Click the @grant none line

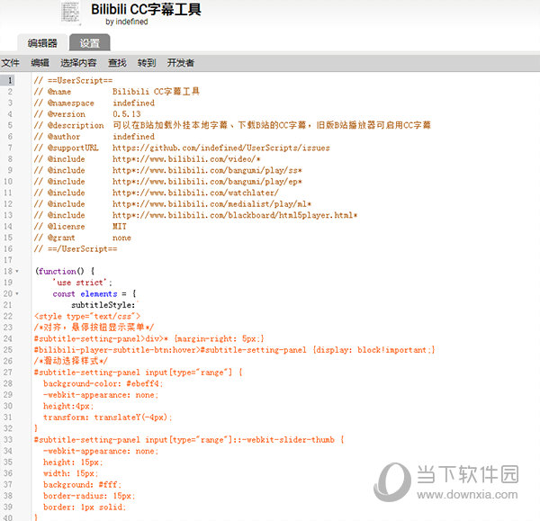[83, 238]
